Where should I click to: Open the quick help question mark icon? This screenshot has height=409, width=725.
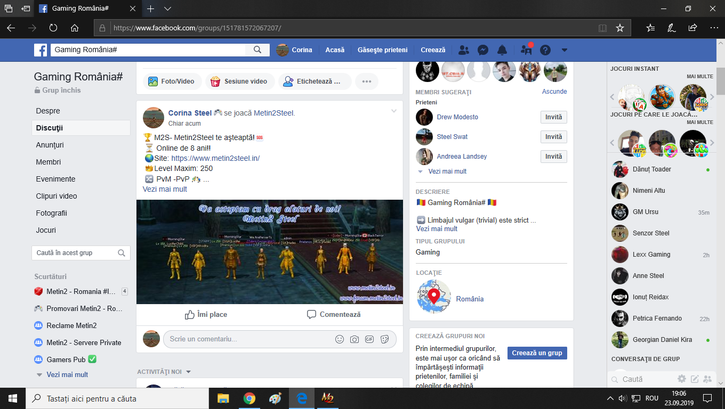pyautogui.click(x=545, y=50)
